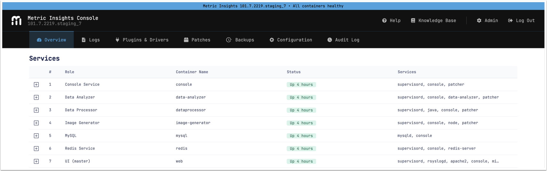
Task: Click the version text under the console title
Action: [54, 24]
